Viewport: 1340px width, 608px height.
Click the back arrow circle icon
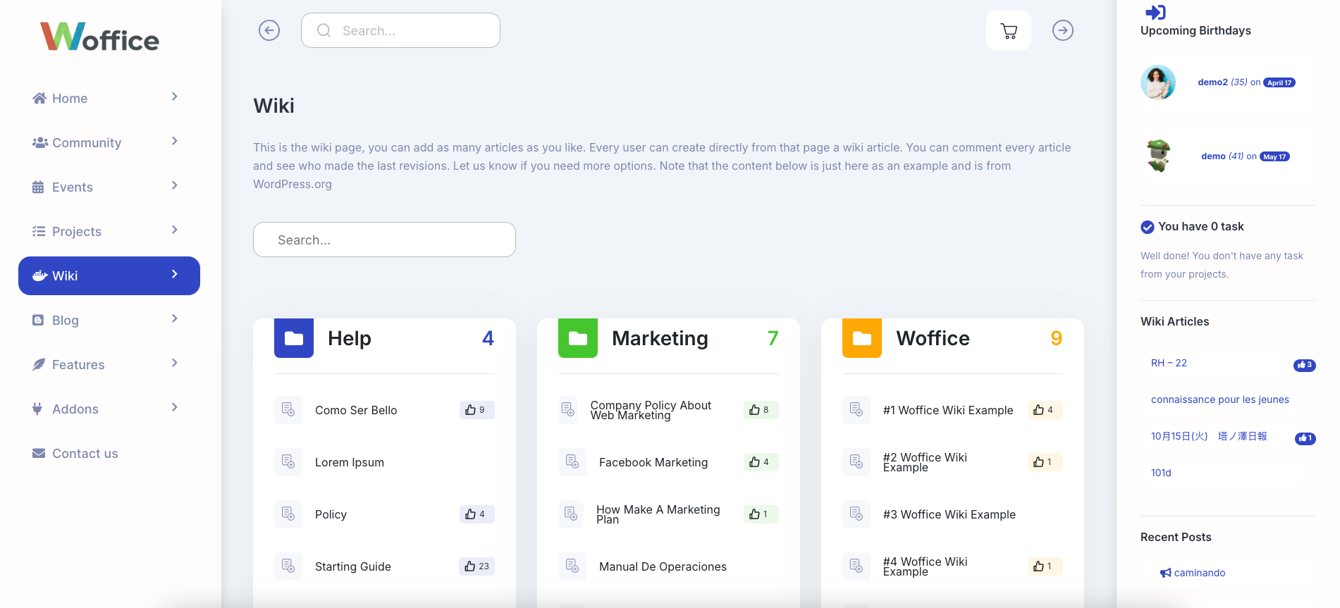coord(269,30)
